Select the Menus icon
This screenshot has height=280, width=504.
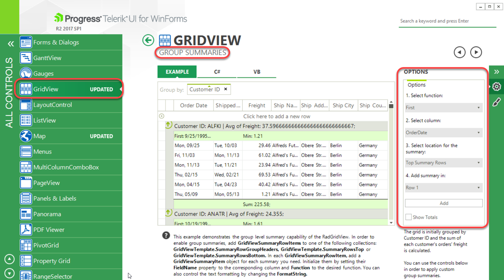coord(26,152)
